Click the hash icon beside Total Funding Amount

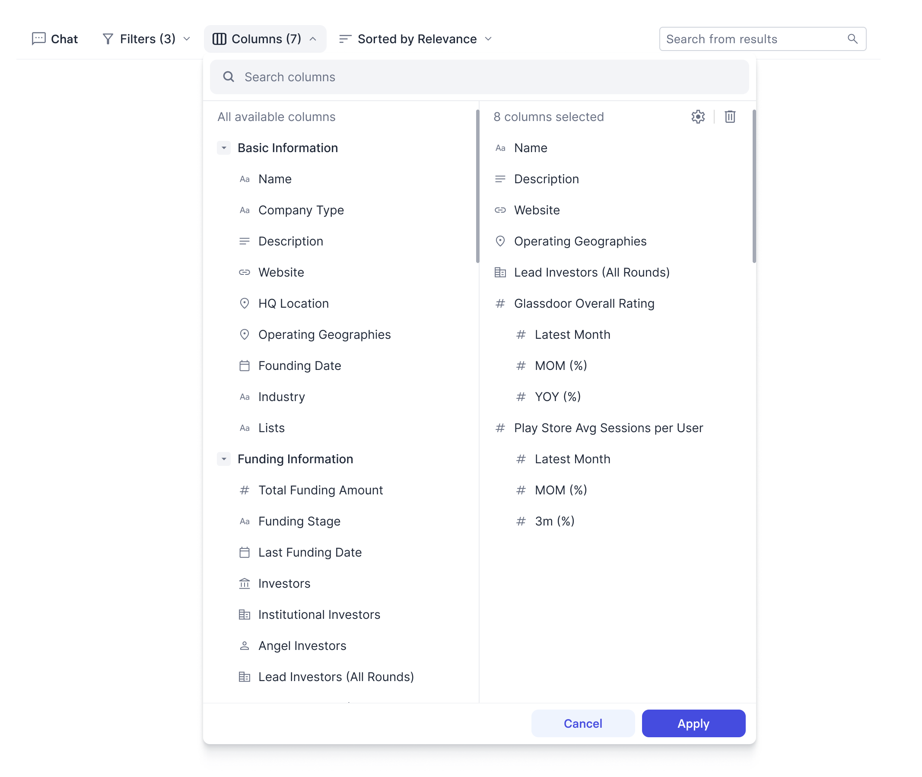pyautogui.click(x=245, y=490)
